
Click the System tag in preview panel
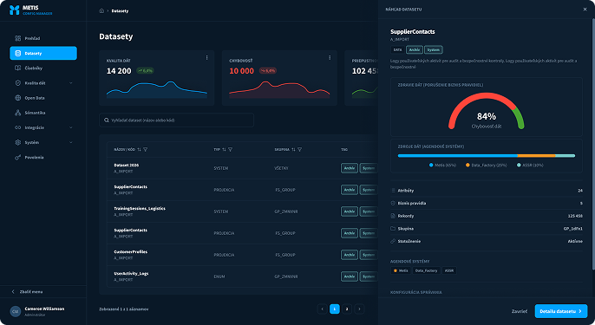click(433, 49)
